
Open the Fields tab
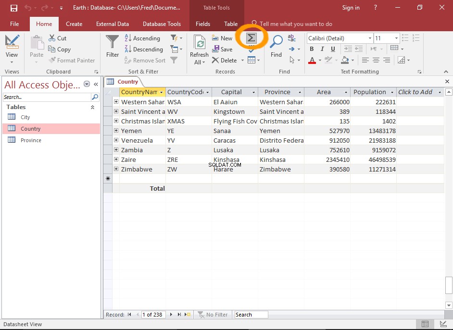pyautogui.click(x=203, y=24)
